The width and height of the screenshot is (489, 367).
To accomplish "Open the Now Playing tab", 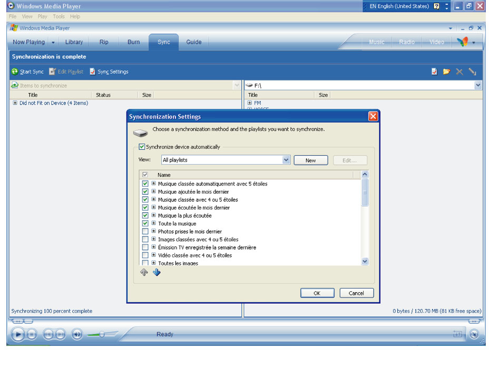I will (28, 42).
